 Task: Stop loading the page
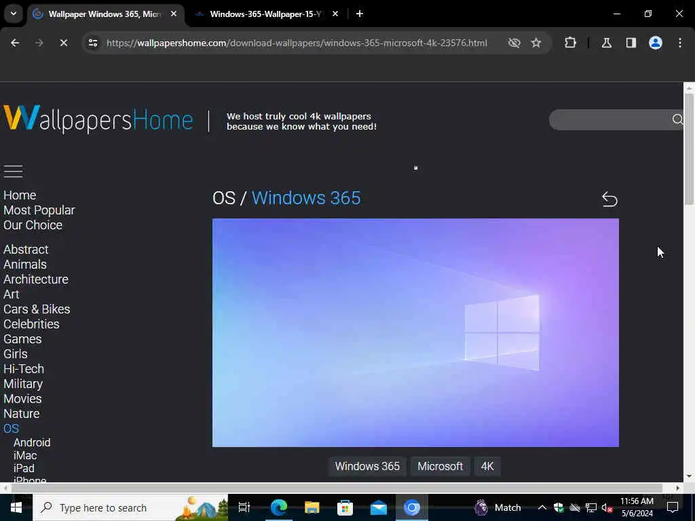click(x=64, y=43)
